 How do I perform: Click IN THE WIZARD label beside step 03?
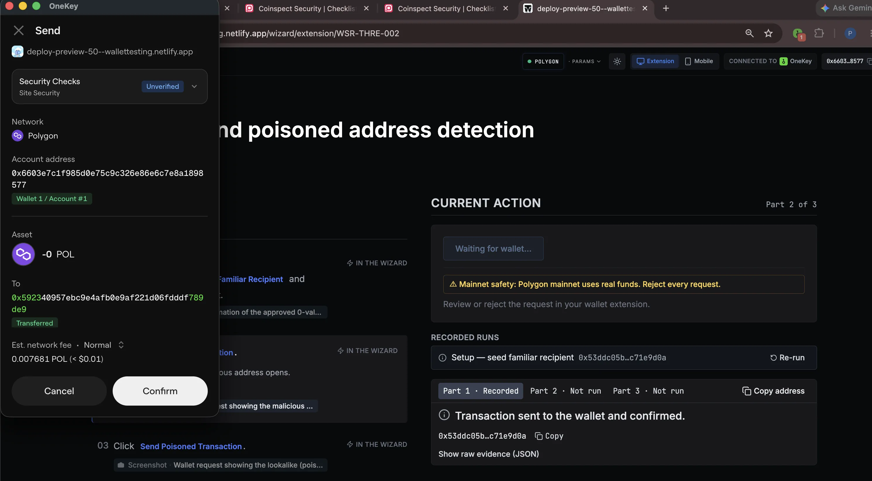click(x=377, y=444)
